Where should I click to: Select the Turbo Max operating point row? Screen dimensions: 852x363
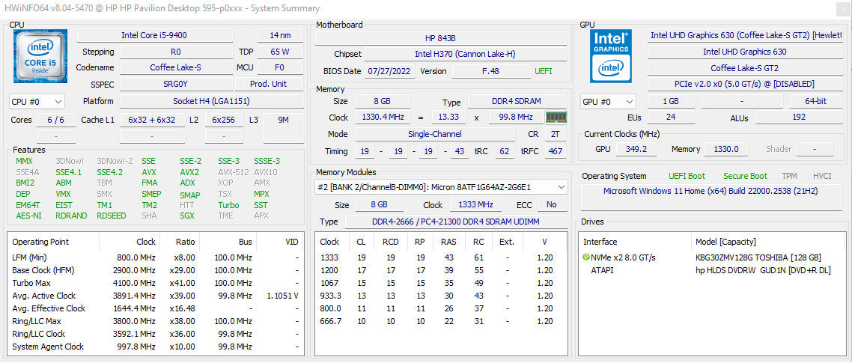[155, 283]
